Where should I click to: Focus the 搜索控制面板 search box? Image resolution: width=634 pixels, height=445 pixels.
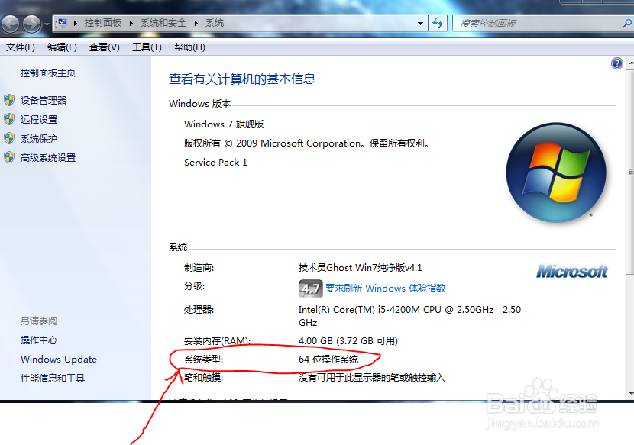pos(538,24)
